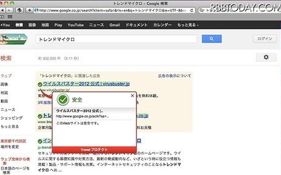Select ニュース in the left sidebar

tap(8, 109)
